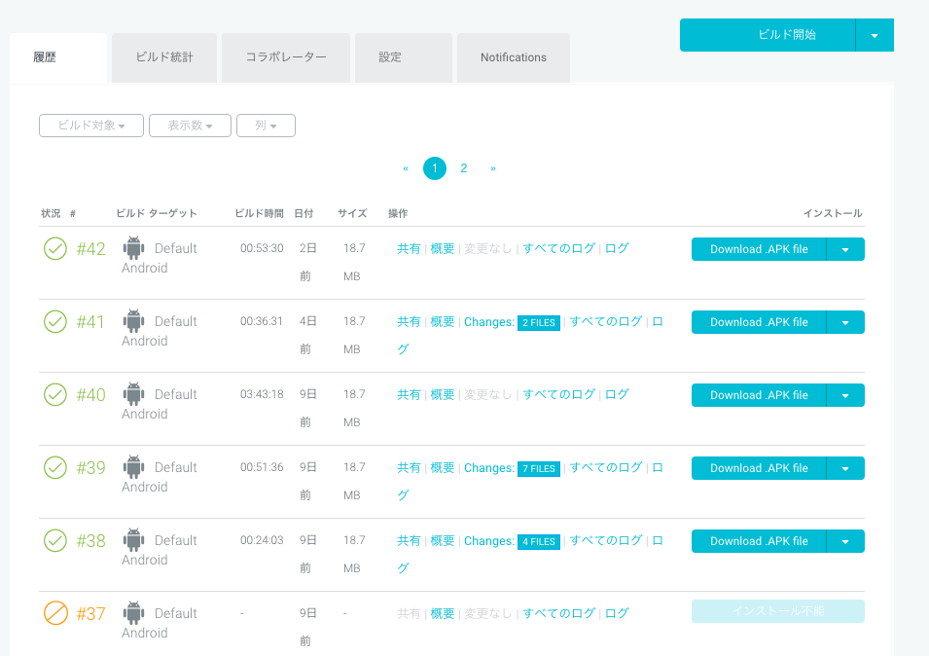
Task: Open ログ link for build #37
Action: 617,613
